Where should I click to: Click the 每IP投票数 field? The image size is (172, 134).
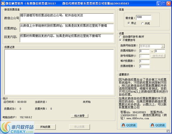(x=144, y=61)
